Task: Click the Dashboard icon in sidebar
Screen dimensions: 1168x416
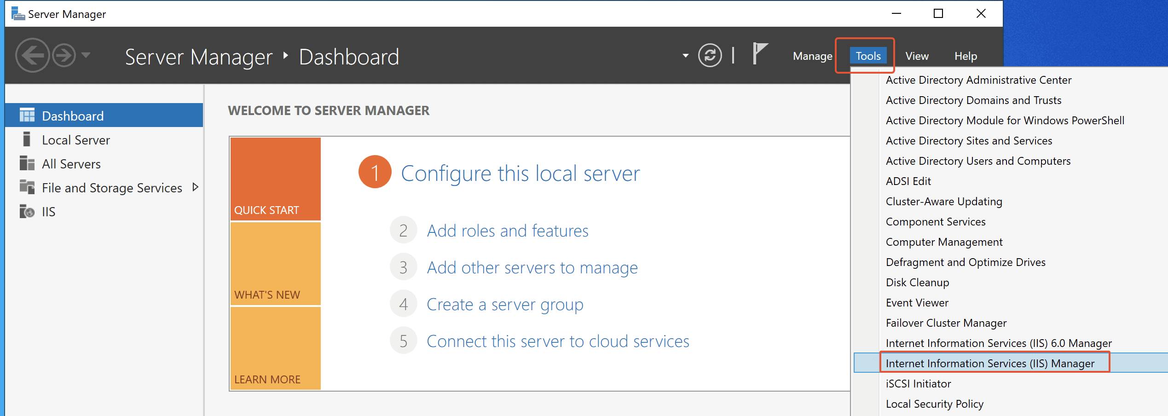Action: (27, 116)
